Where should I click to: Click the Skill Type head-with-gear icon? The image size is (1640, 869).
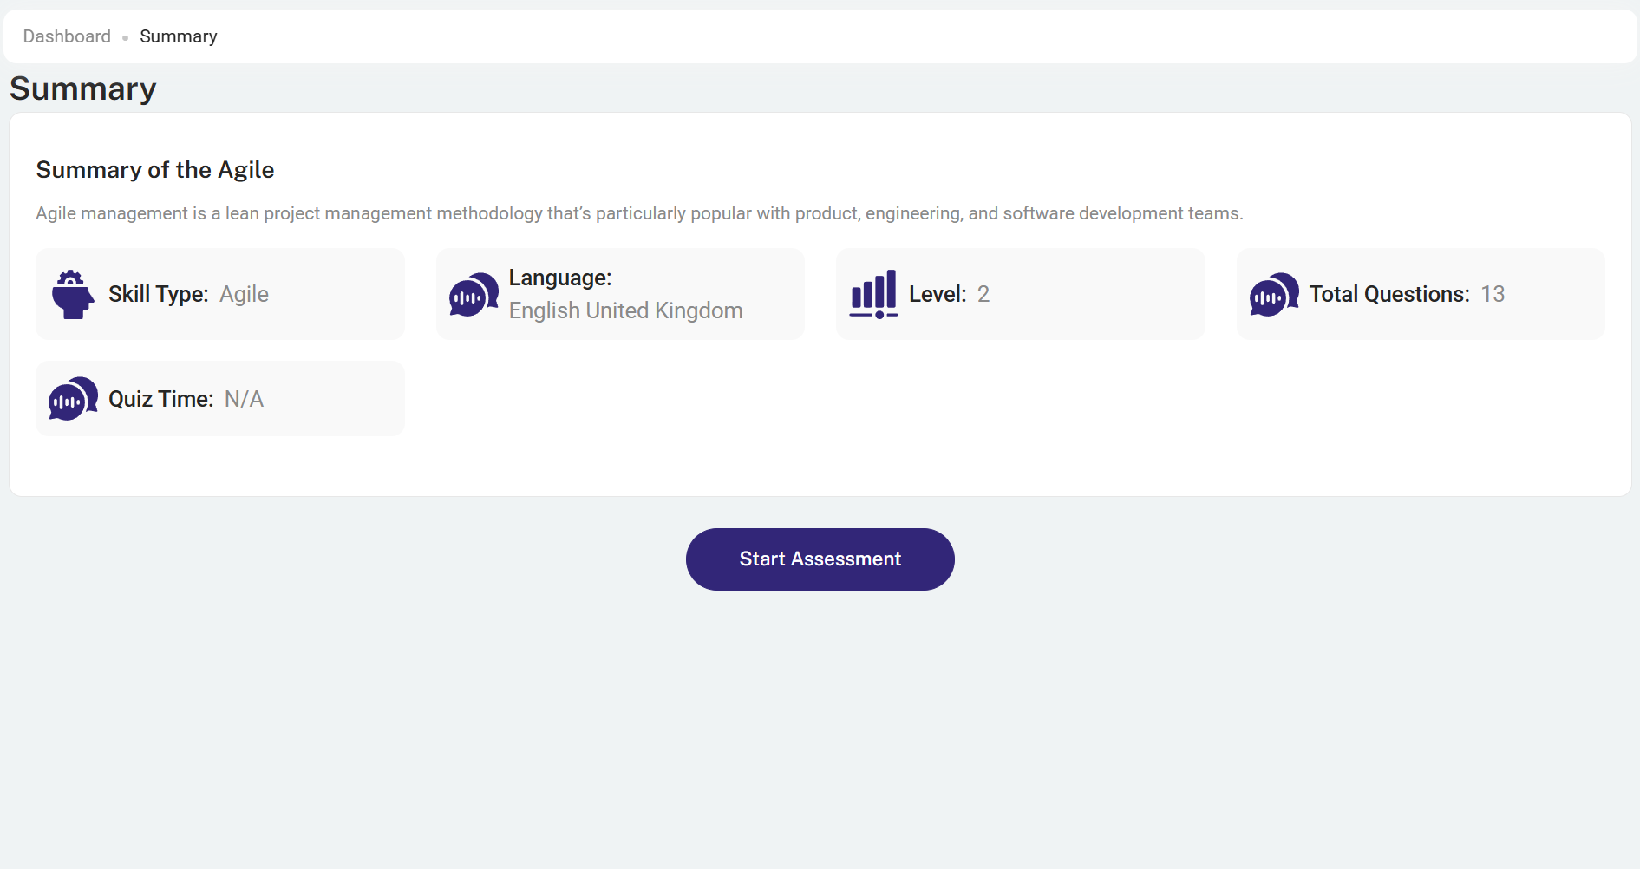point(72,295)
